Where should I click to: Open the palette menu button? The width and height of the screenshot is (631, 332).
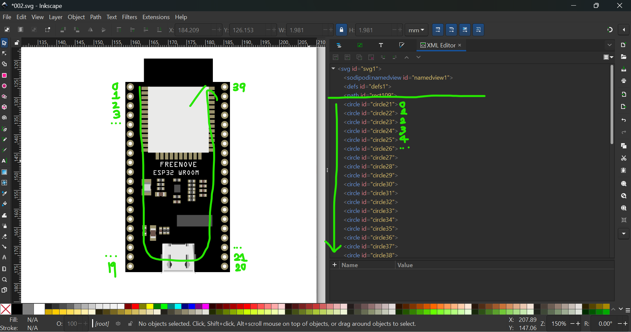click(x=628, y=310)
